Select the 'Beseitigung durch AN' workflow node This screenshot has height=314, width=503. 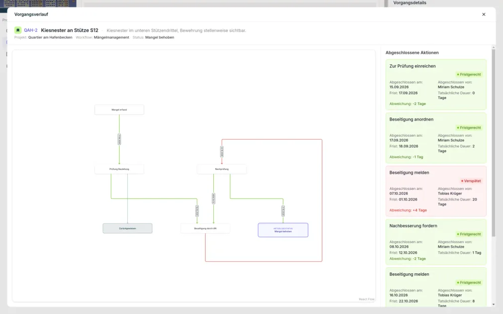coord(205,229)
